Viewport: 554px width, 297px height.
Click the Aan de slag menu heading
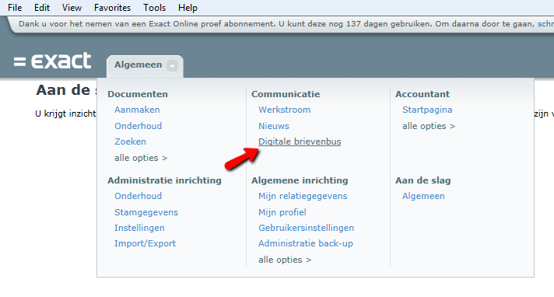point(423,180)
